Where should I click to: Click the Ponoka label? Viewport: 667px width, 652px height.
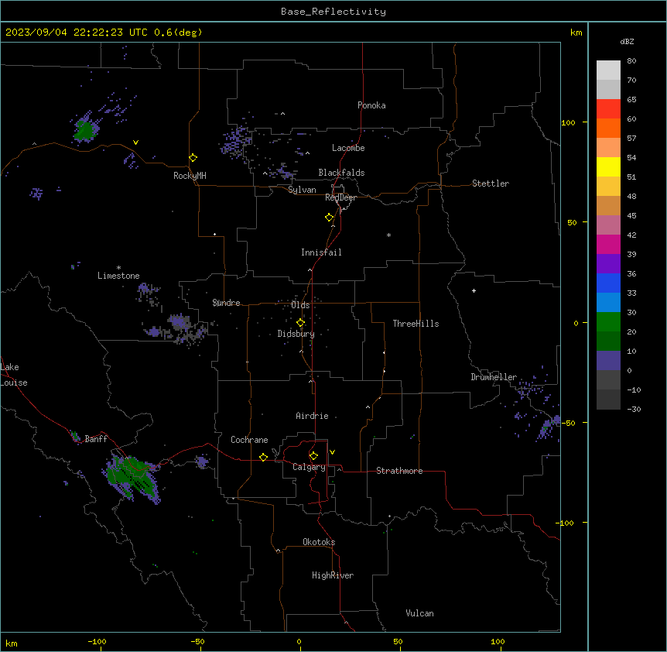pyautogui.click(x=371, y=105)
